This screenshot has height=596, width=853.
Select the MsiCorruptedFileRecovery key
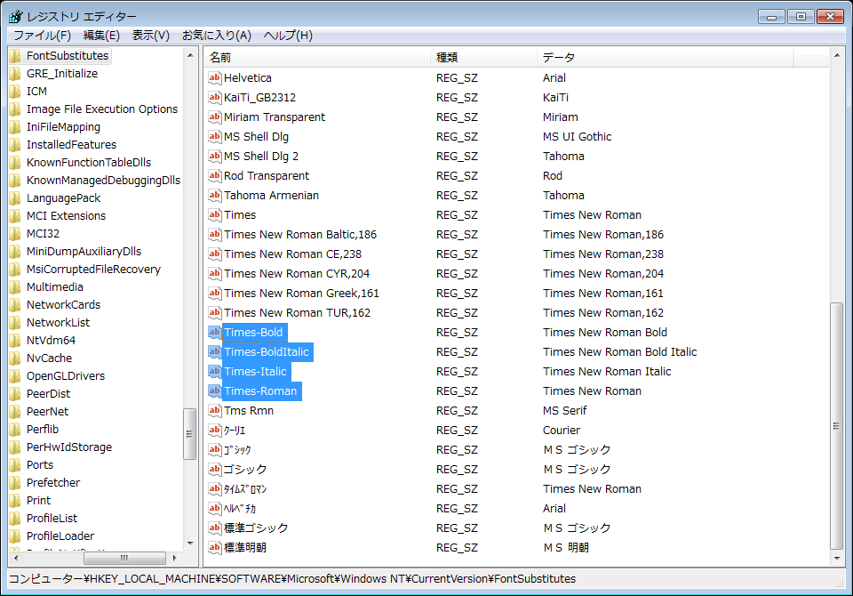pyautogui.click(x=93, y=270)
